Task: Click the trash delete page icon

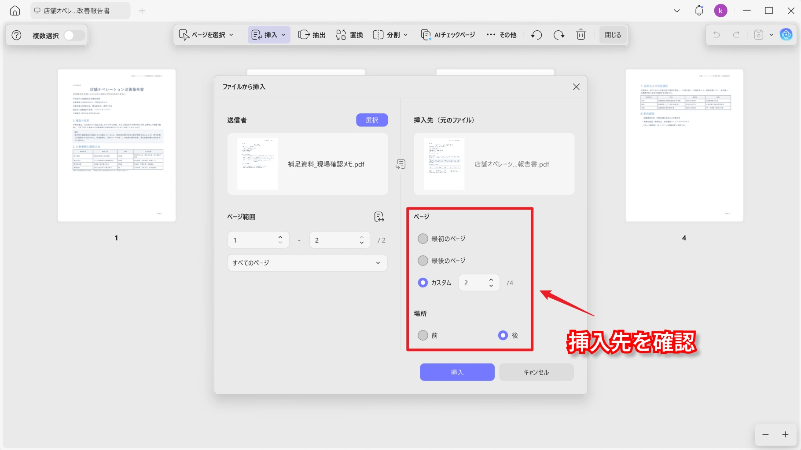Action: pos(581,35)
